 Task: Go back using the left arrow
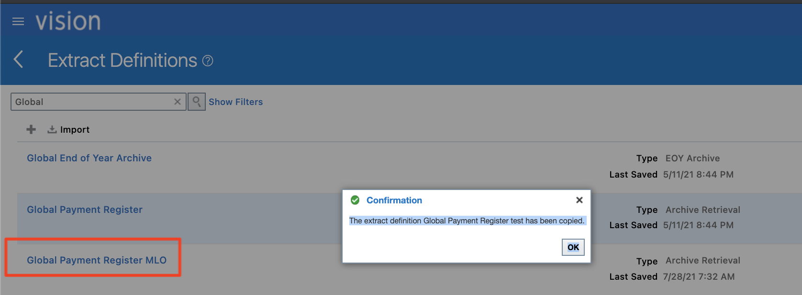19,60
